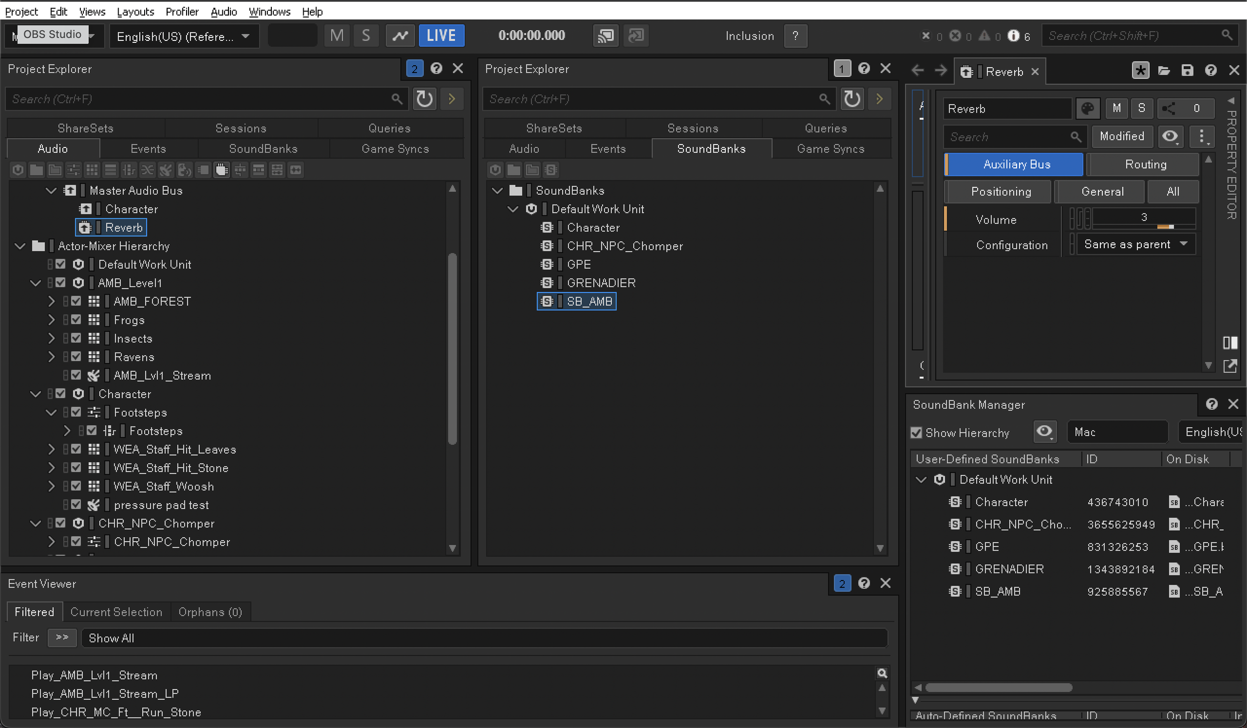Click the pin star icon in Reverb editor
The image size is (1247, 728).
point(1140,71)
